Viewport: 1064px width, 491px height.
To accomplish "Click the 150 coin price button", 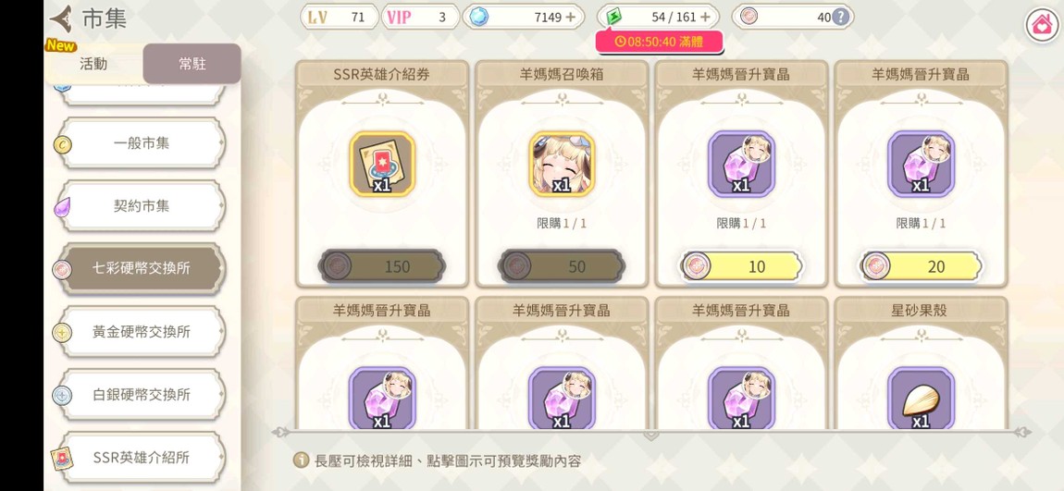I will 382,266.
